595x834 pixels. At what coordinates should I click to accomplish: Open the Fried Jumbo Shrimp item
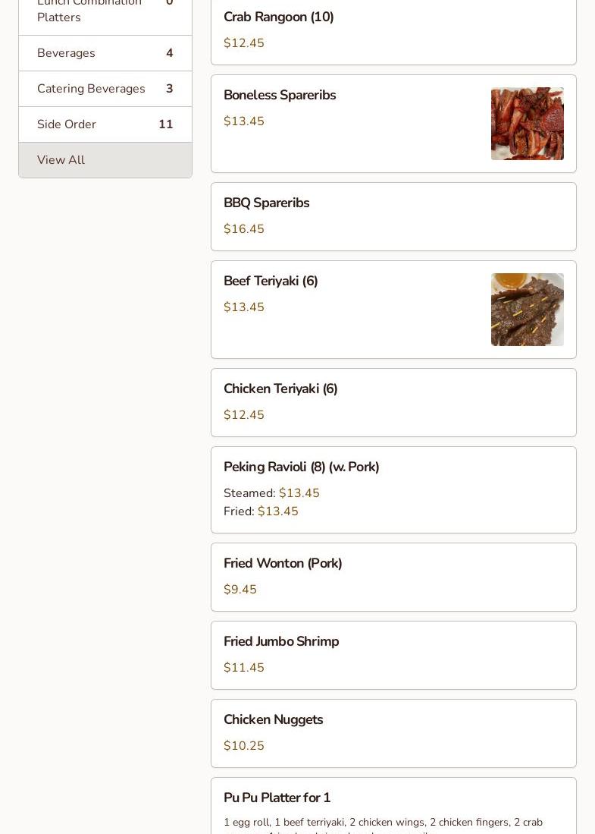click(281, 641)
